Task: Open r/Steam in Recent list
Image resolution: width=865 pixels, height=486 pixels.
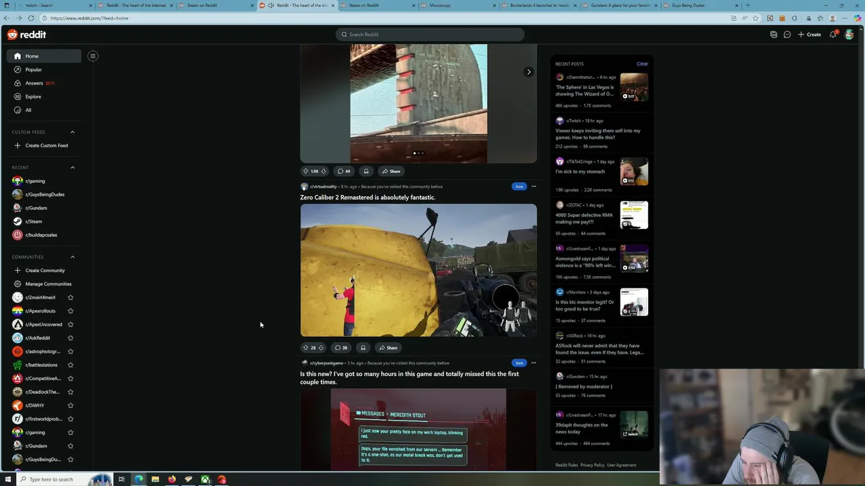Action: (44, 221)
